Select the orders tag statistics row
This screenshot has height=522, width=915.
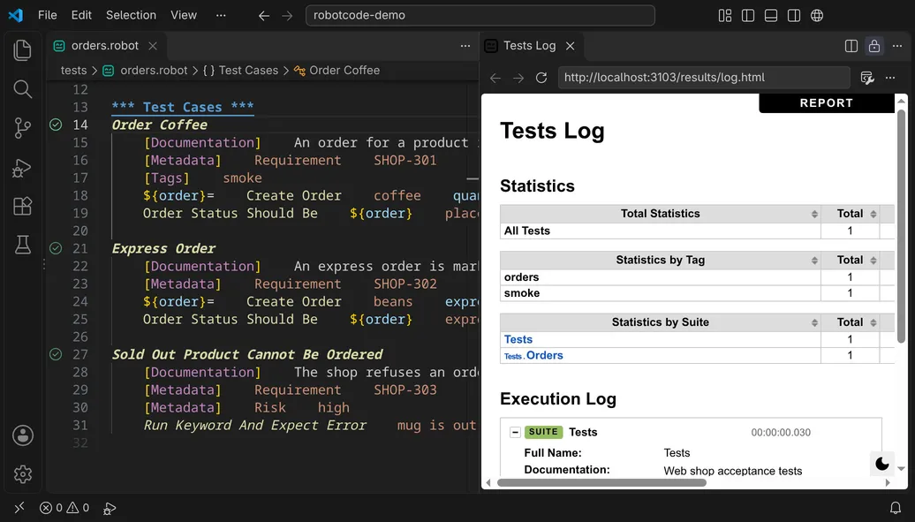[x=698, y=277]
